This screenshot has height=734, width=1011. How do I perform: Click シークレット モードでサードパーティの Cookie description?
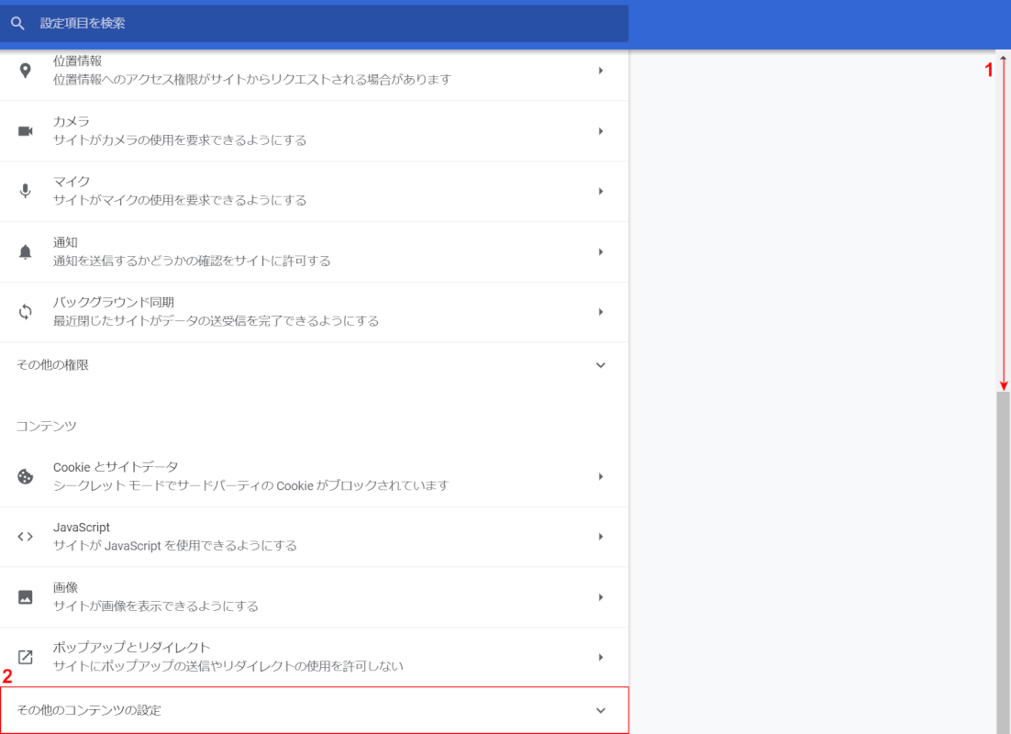[250, 485]
